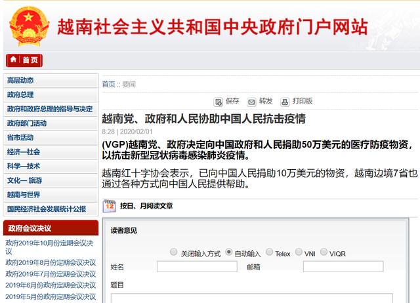Open 政府和政府总理的指导与决定 menu item
Viewport: 420px width, 303px height.
tap(51, 109)
